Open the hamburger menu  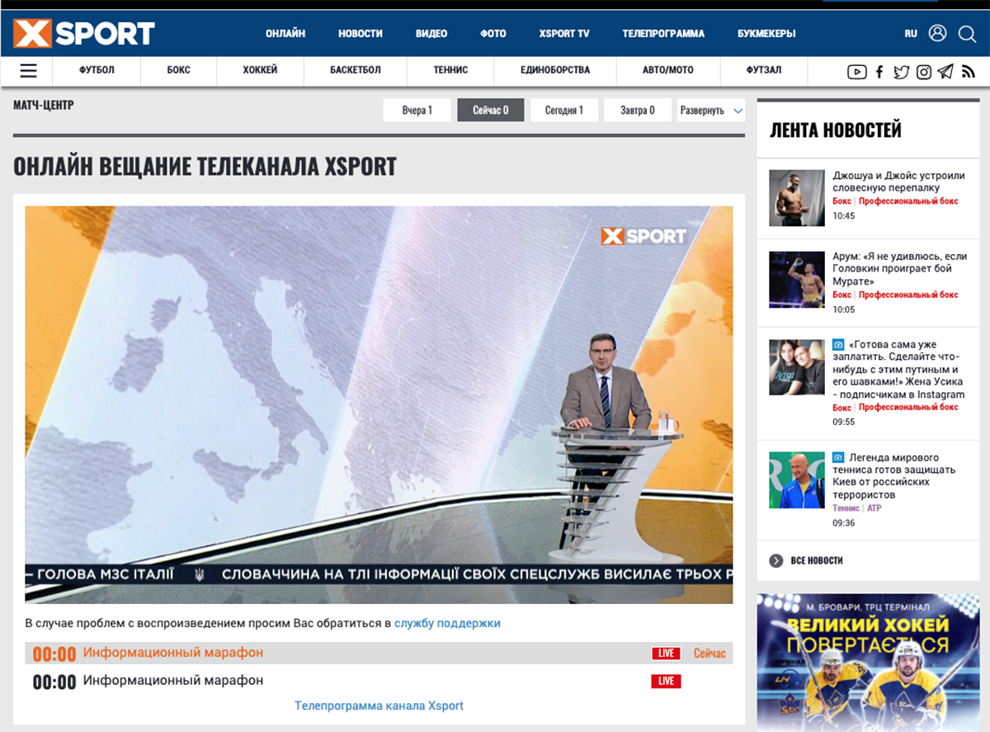[29, 71]
